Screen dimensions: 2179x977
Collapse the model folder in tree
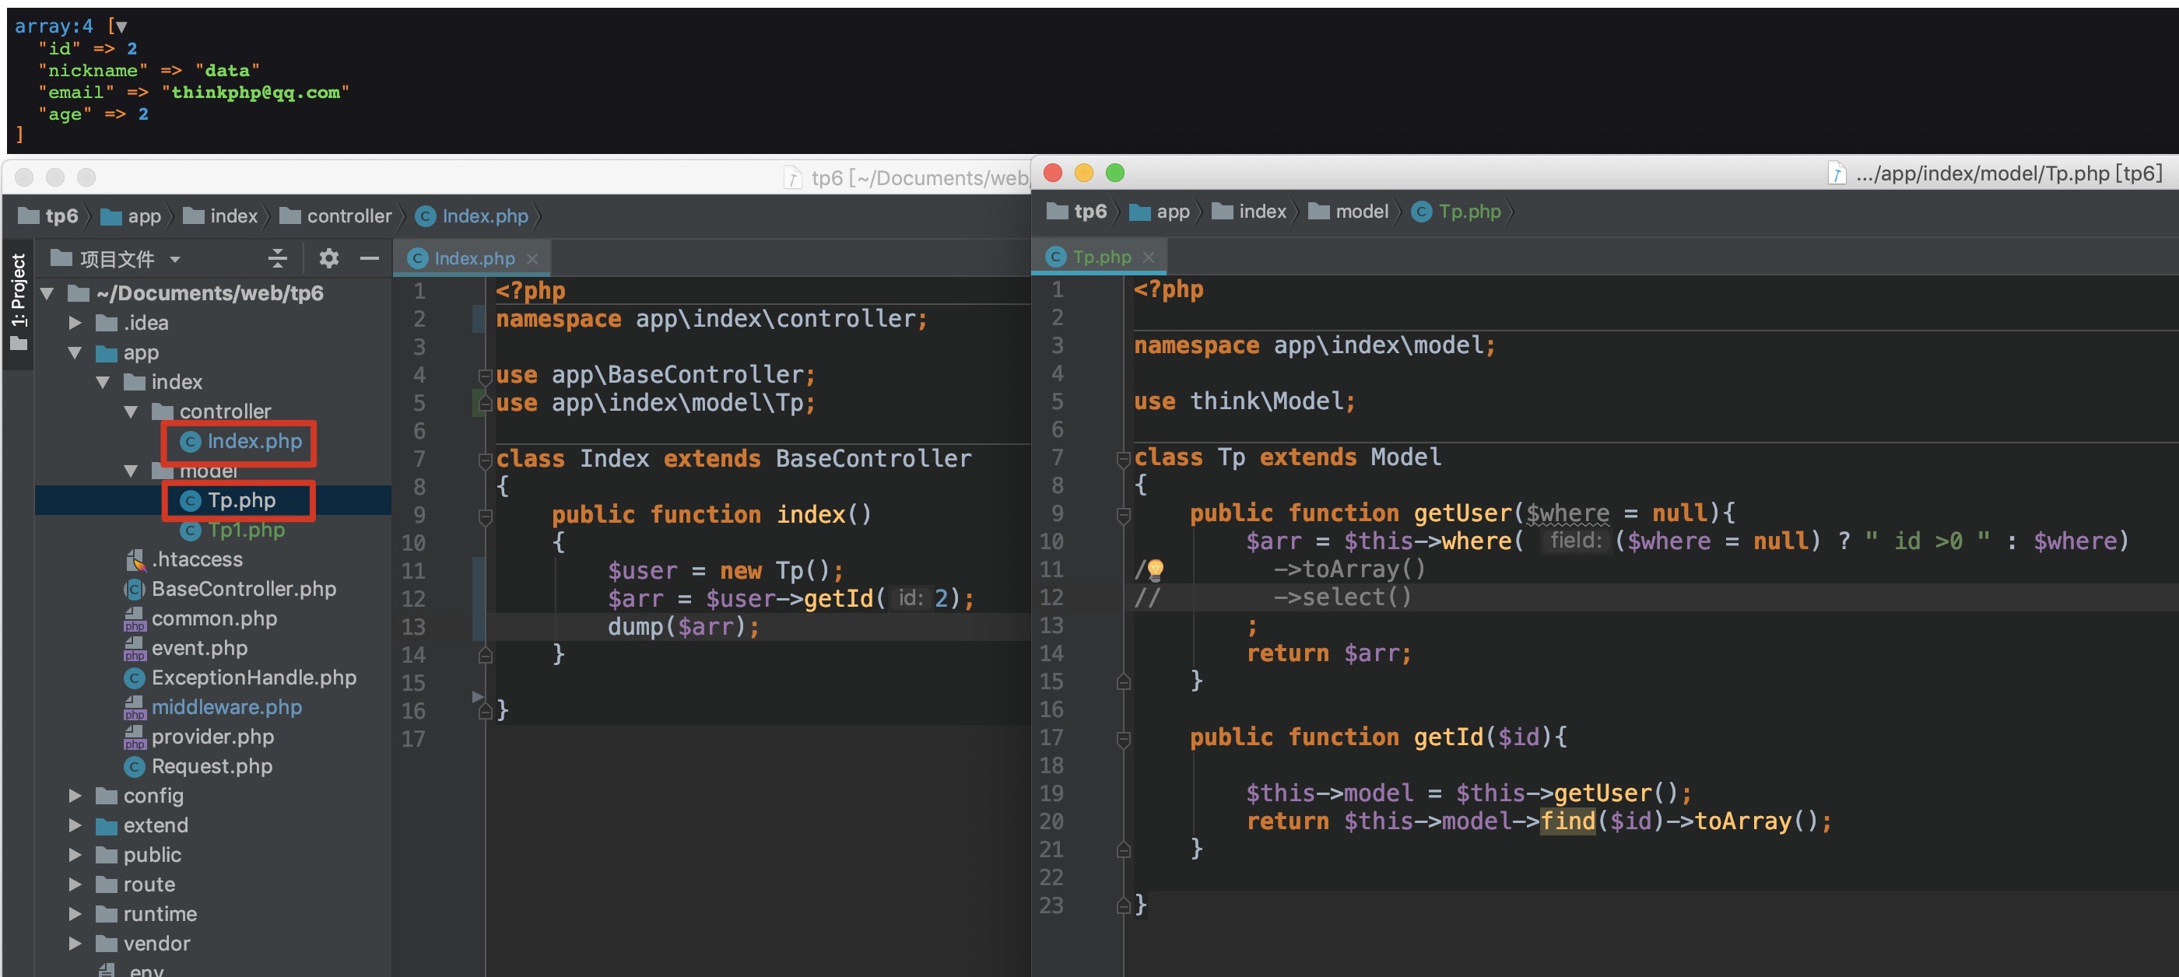pos(131,471)
